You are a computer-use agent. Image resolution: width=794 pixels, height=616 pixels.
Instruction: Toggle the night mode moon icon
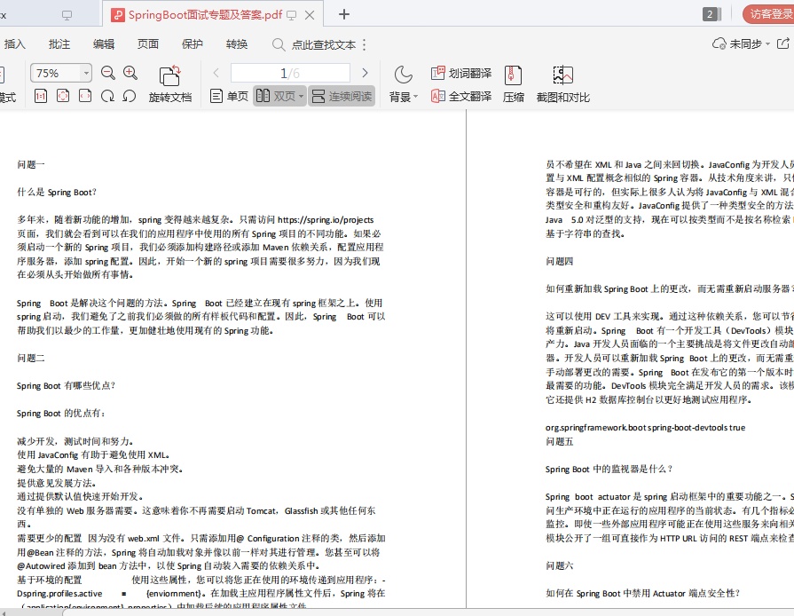click(x=402, y=73)
